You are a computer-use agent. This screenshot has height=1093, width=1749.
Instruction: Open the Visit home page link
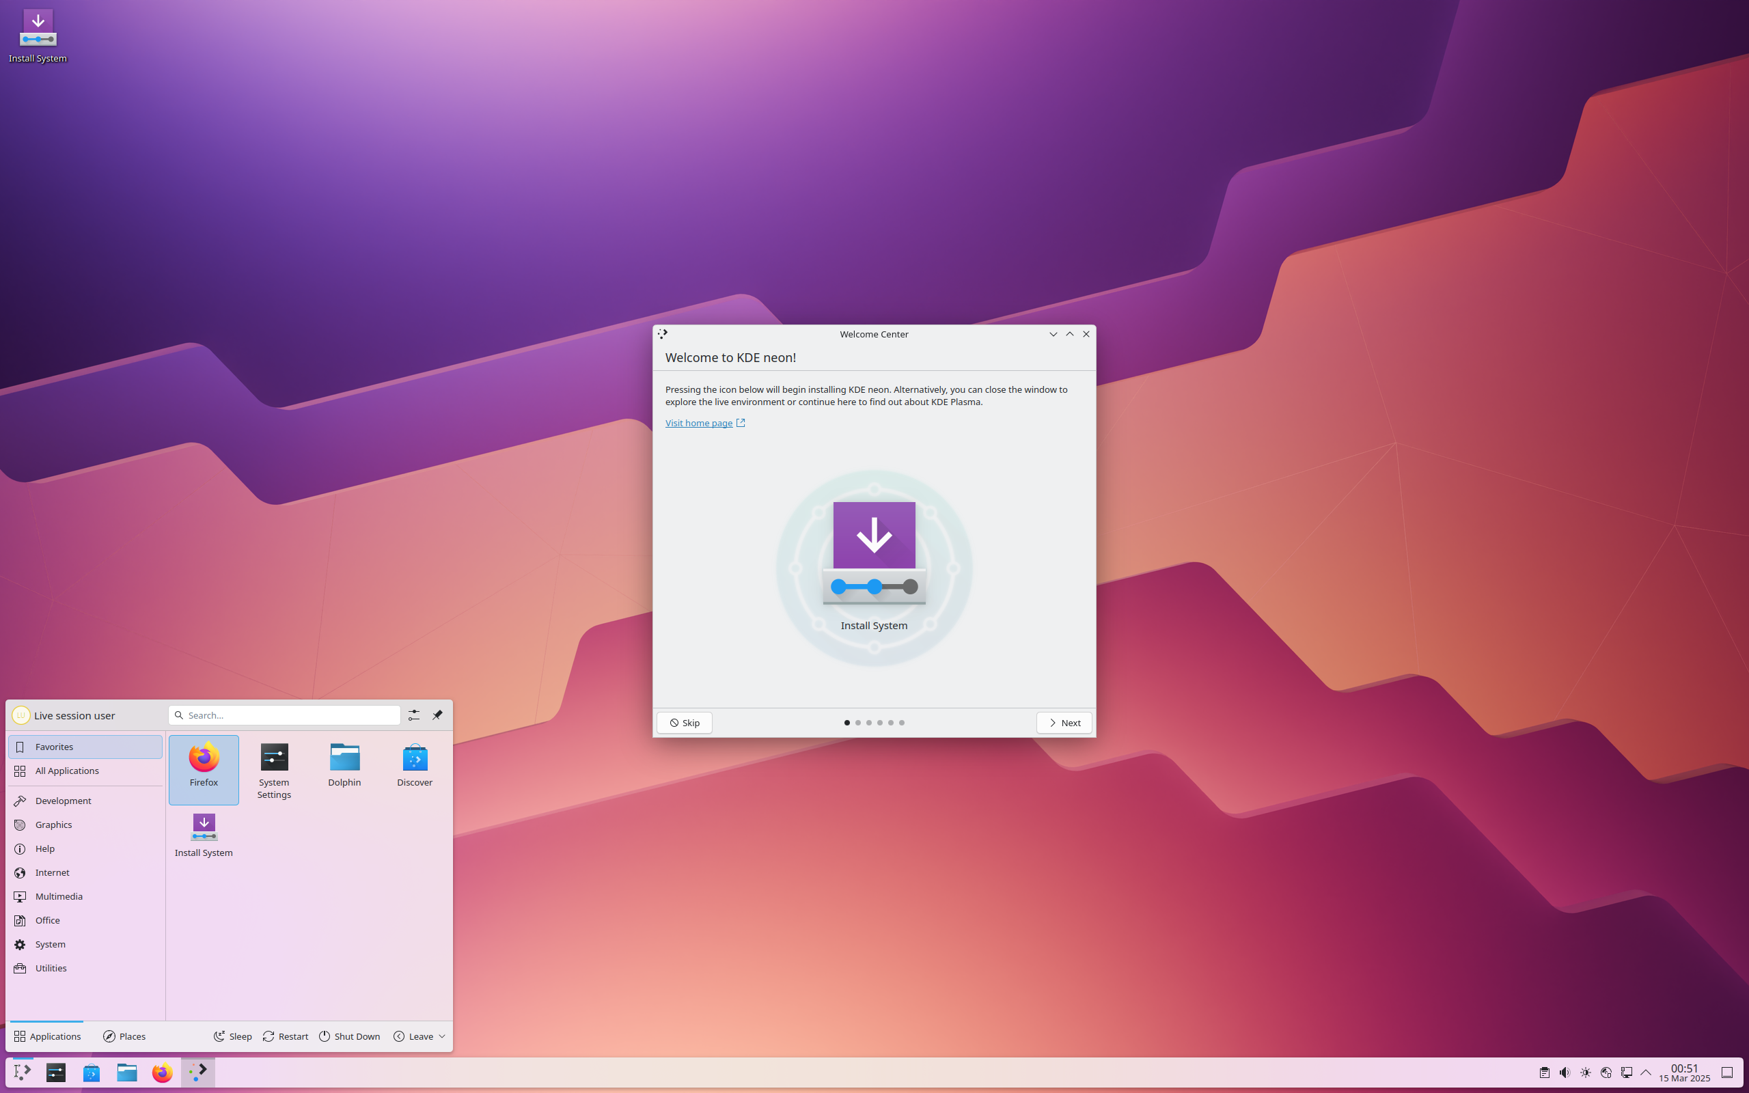click(704, 423)
